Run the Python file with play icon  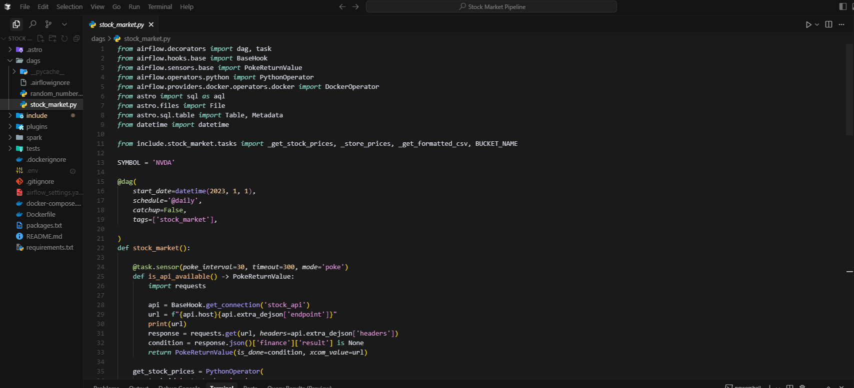808,24
